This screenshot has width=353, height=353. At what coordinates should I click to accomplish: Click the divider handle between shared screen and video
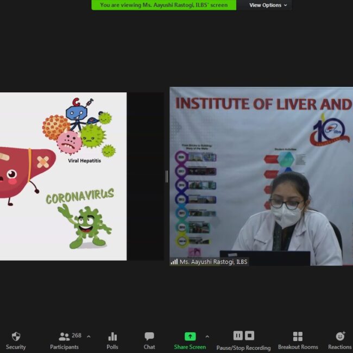[x=167, y=176]
